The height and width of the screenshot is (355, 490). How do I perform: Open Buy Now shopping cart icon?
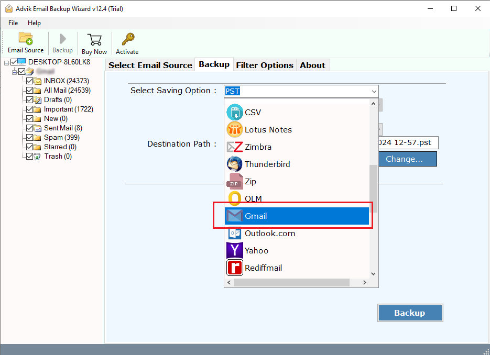[94, 40]
